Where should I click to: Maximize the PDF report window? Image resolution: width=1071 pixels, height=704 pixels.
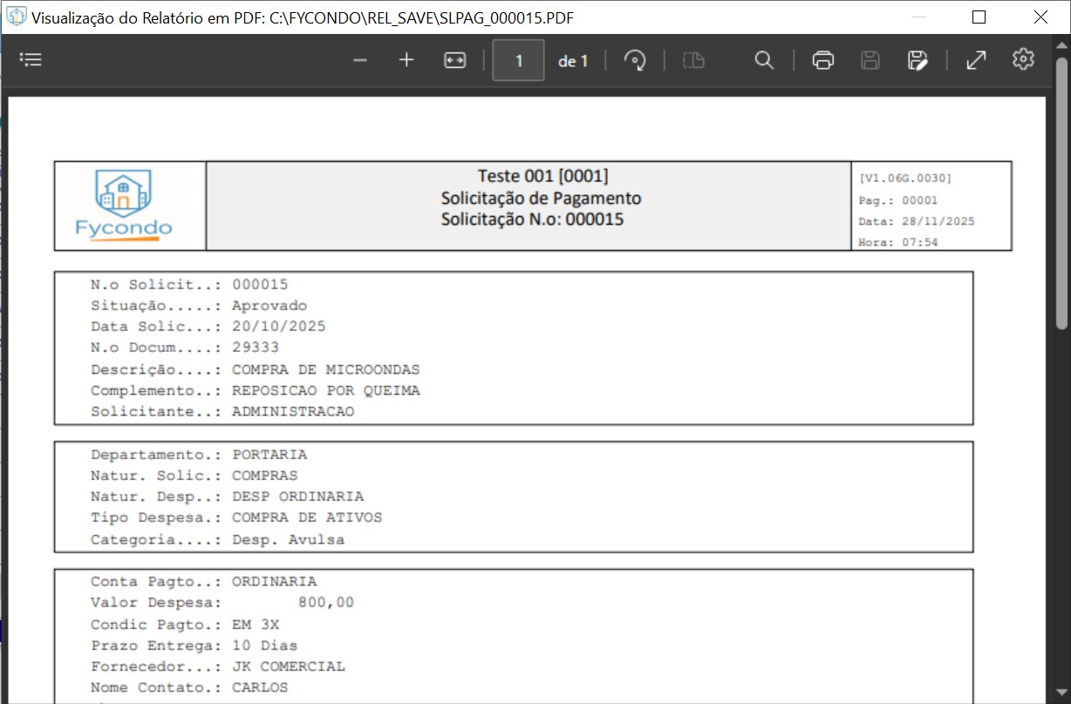(979, 17)
